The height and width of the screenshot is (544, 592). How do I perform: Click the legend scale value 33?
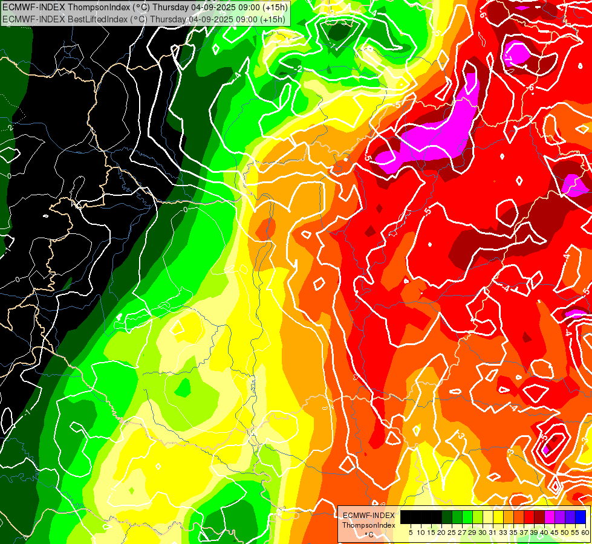[x=503, y=533]
